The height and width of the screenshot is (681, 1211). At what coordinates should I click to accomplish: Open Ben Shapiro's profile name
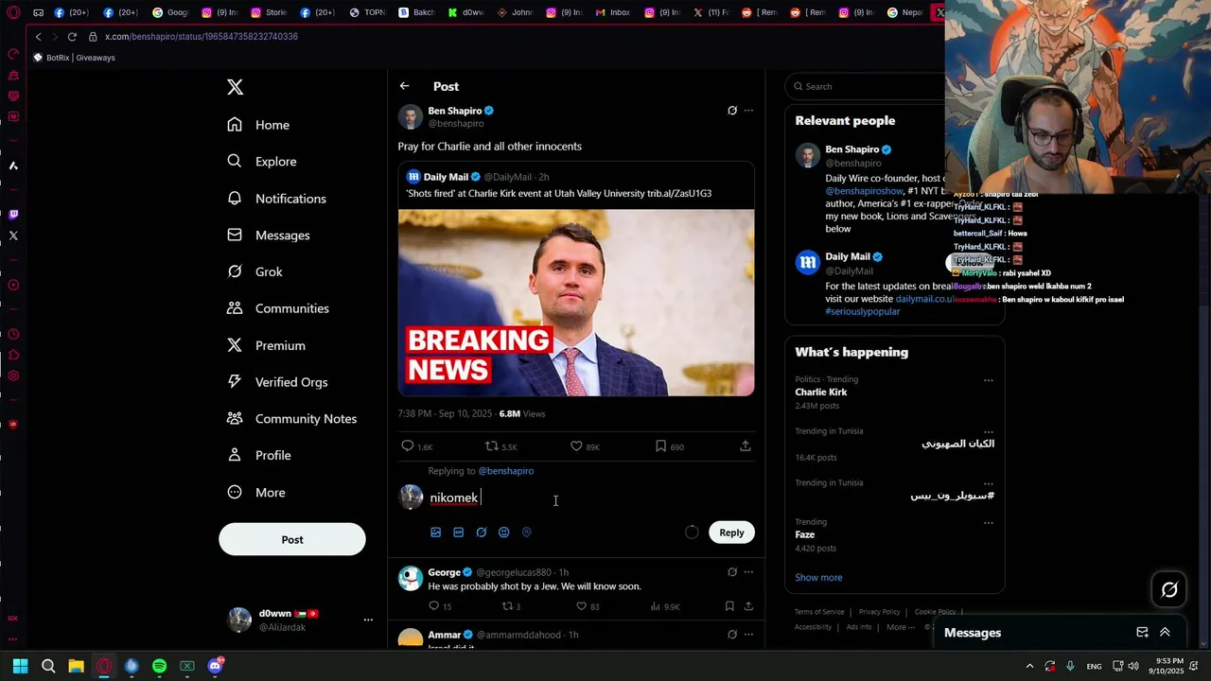pyautogui.click(x=454, y=111)
